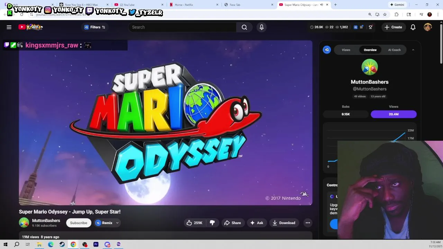Viewport: 443px width, 249px height.
Task: Focus the YouTube search field
Action: pos(182,27)
